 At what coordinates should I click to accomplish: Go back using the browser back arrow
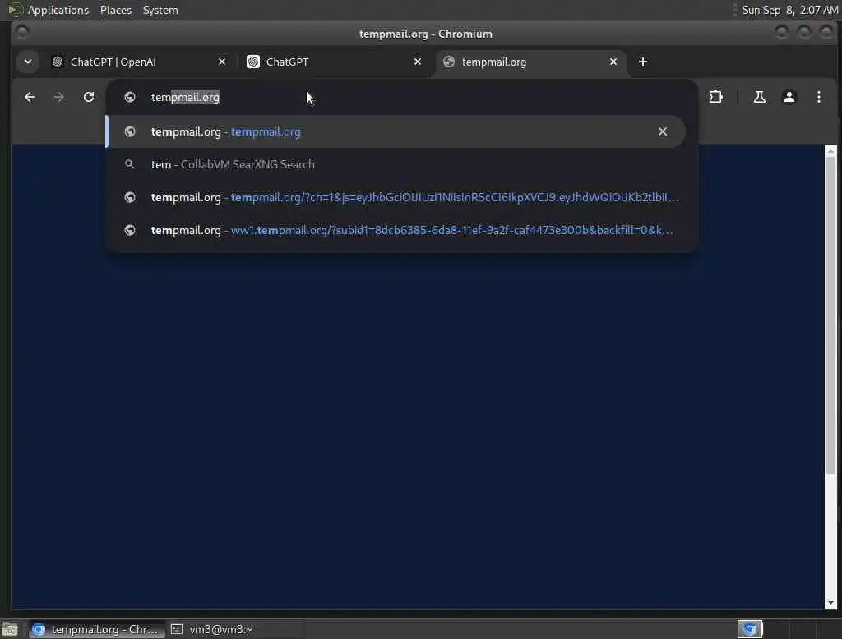(x=30, y=97)
